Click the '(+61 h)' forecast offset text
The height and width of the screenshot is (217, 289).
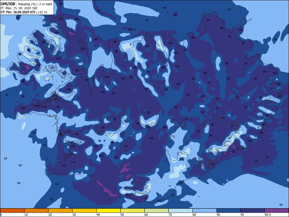(x=42, y=12)
